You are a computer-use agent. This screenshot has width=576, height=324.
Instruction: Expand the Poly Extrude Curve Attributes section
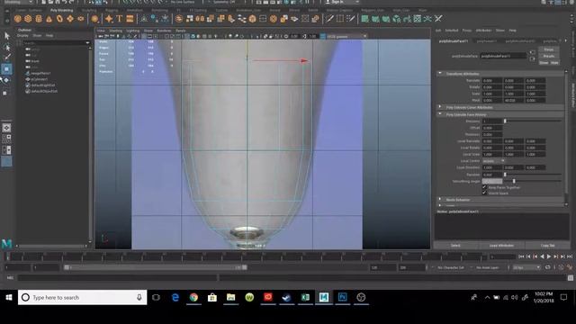pos(440,107)
